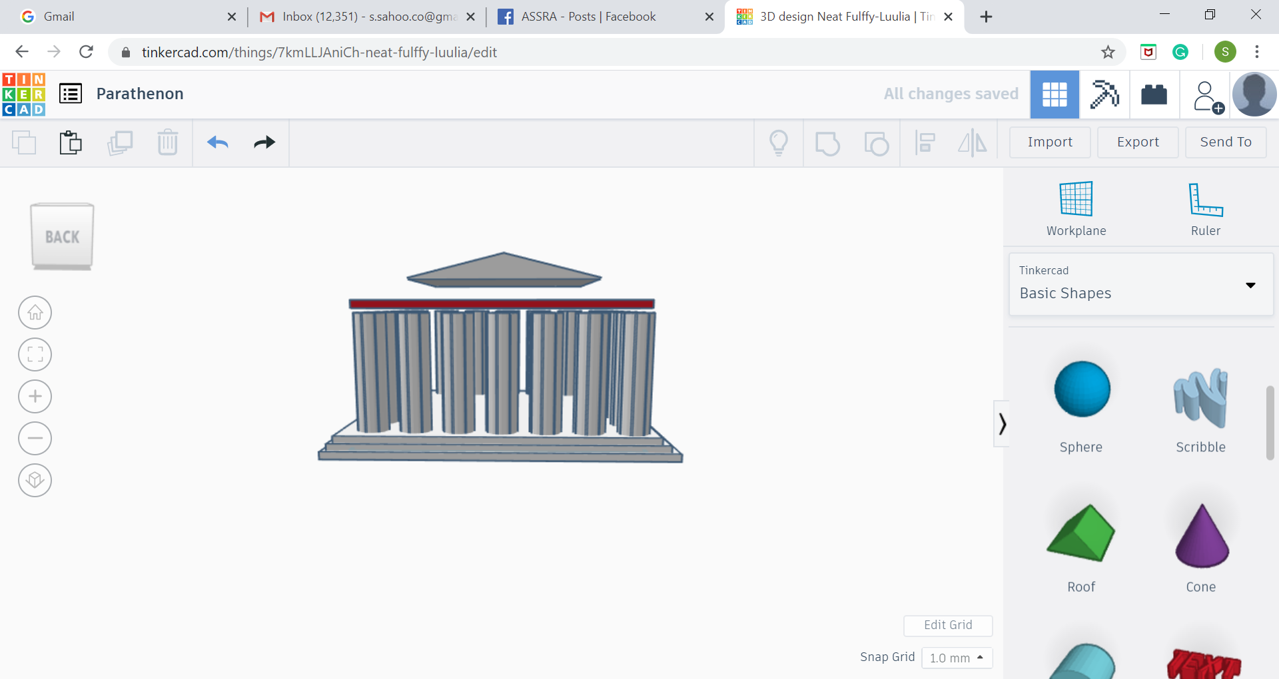This screenshot has width=1279, height=679.
Task: Activate the Brick view icon
Action: coord(1154,95)
